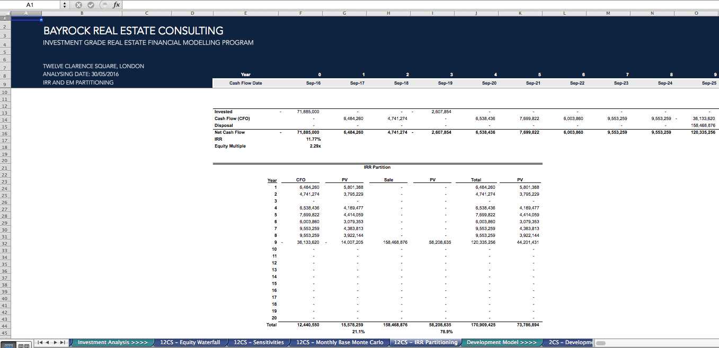Click the Name Box showing A1
The image size is (719, 348).
coord(30,4)
